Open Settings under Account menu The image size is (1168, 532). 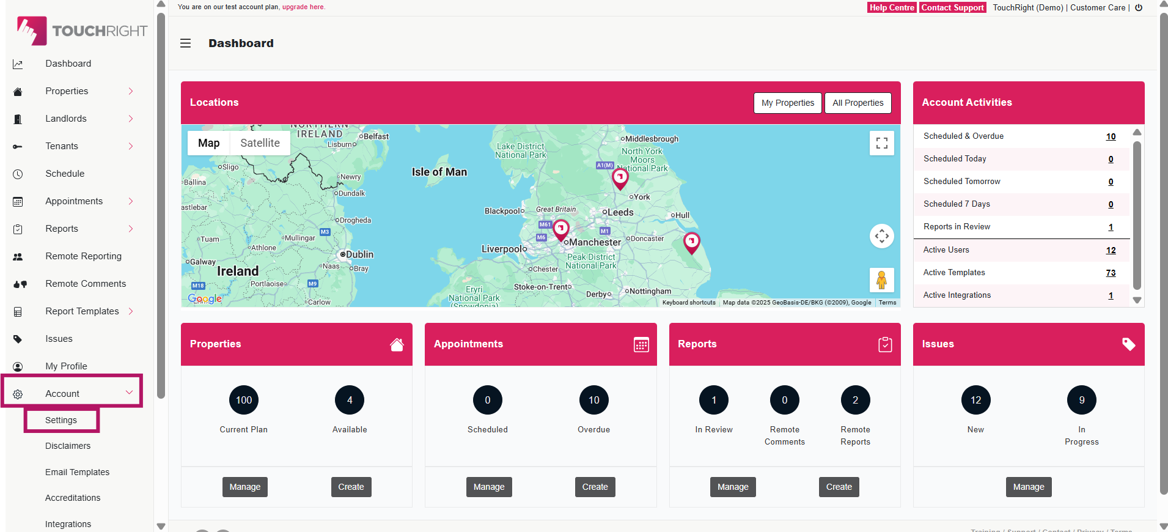pos(61,420)
